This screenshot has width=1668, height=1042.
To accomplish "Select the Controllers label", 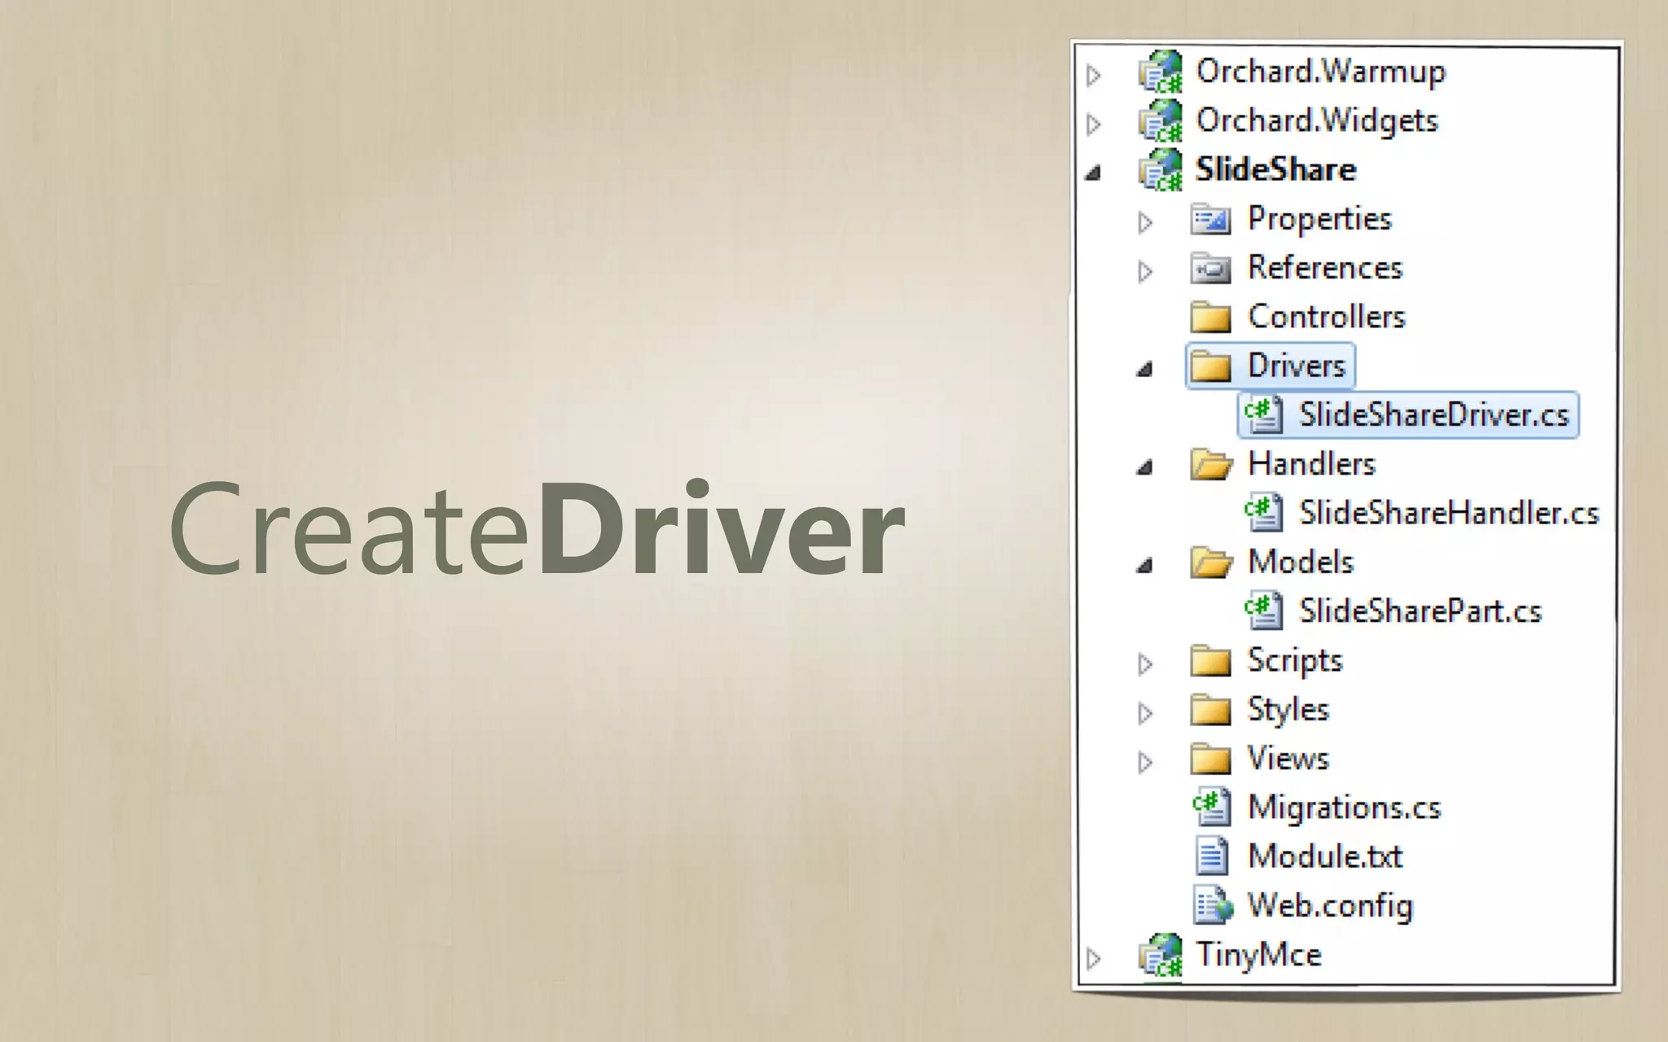I will tap(1327, 317).
